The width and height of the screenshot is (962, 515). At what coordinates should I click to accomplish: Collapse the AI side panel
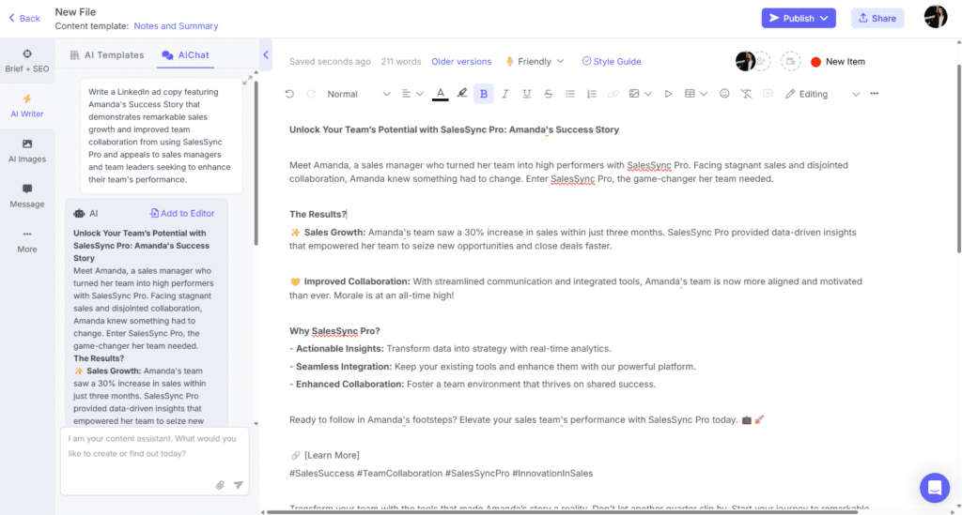(266, 54)
